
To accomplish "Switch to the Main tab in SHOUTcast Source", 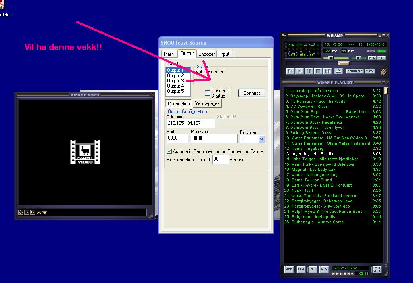I will coord(169,54).
